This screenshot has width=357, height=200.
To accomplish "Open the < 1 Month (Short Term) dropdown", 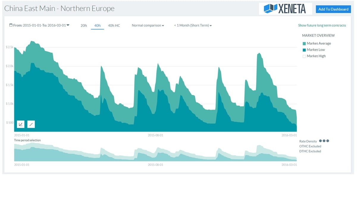I will coord(193,25).
